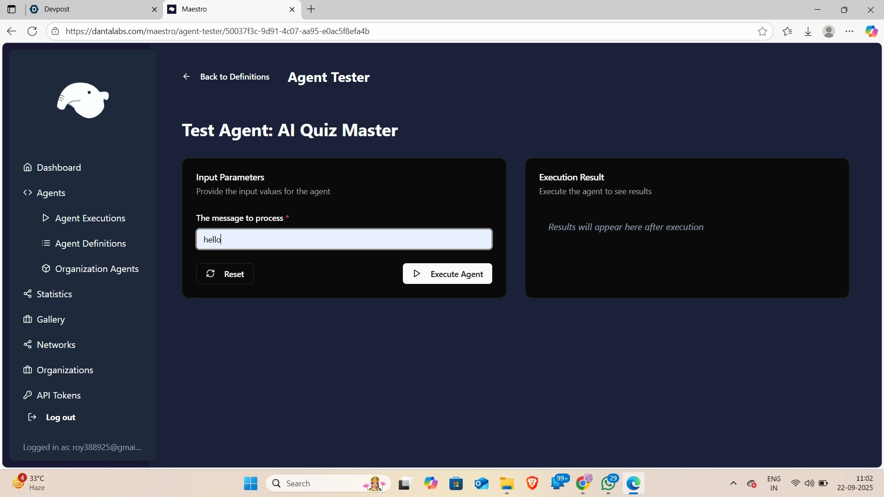
Task: Open Dashboard from the sidebar
Action: pos(58,168)
